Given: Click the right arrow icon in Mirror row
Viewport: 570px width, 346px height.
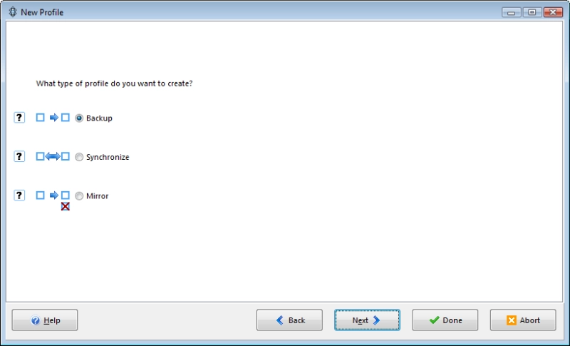Looking at the screenshot, I should click(54, 195).
